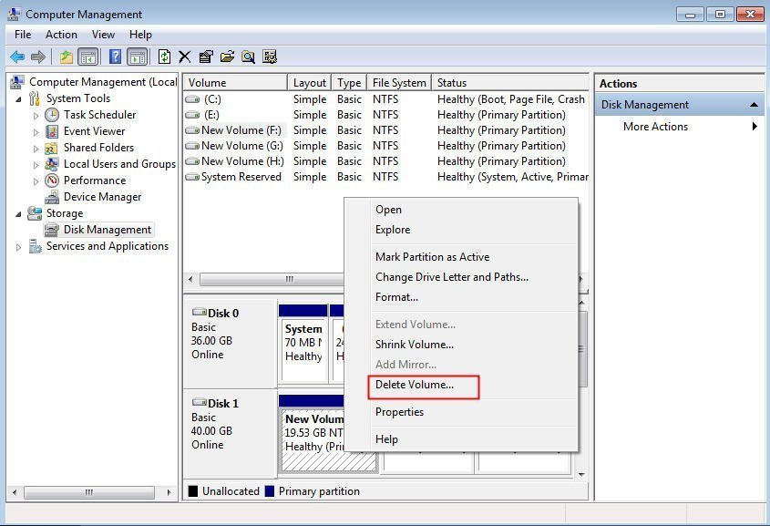Screen dimensions: 770x526
Task: Expand the Local Users and Groups node
Action: click(x=36, y=166)
